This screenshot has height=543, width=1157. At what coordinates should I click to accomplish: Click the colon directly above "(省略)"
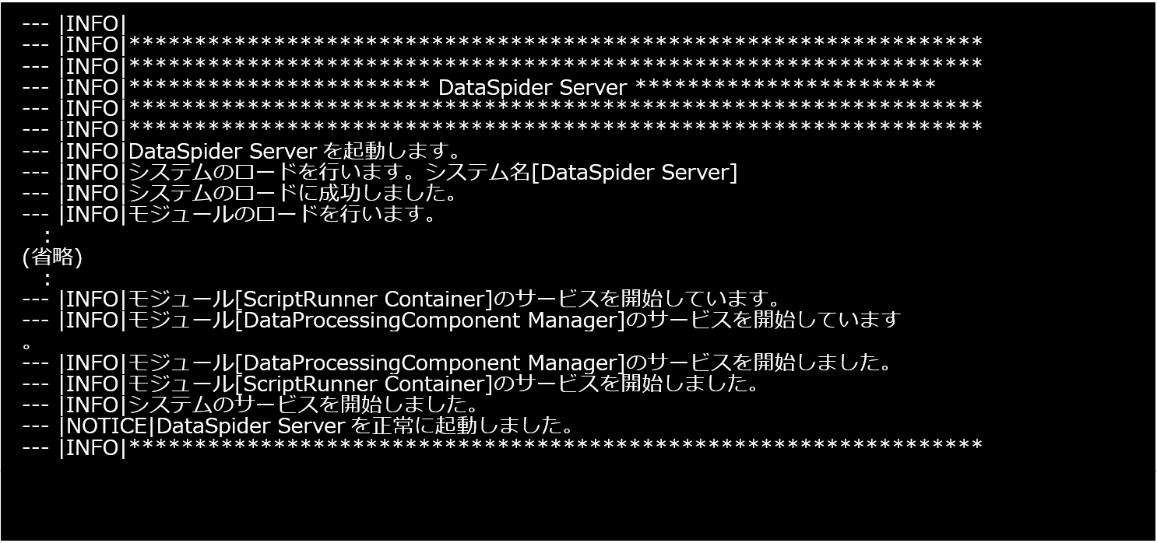pyautogui.click(x=47, y=235)
